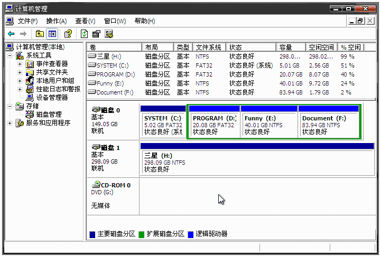Expand the 服务和应用程序 node
This screenshot has width=380, height=256.
click(10, 123)
